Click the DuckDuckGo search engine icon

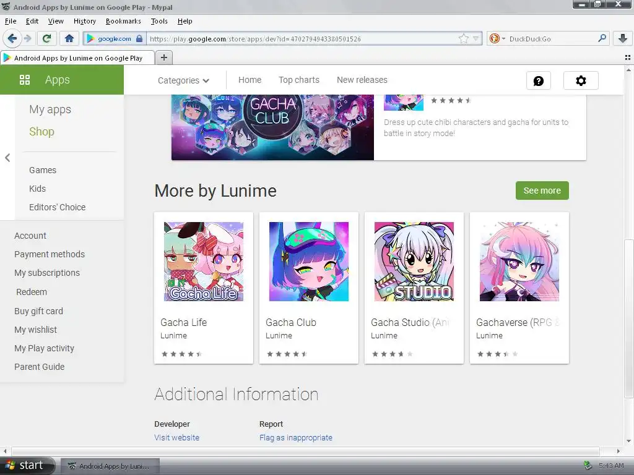[x=494, y=38]
